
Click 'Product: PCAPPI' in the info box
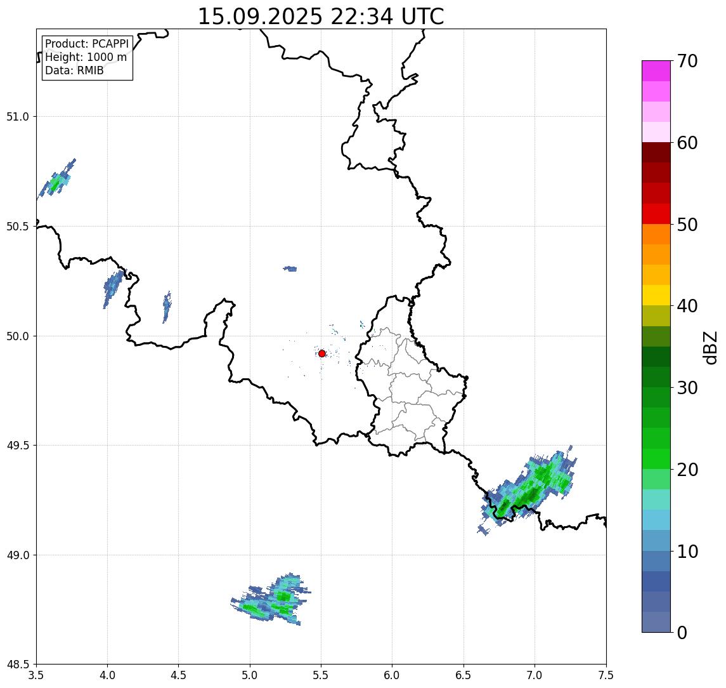(x=87, y=44)
